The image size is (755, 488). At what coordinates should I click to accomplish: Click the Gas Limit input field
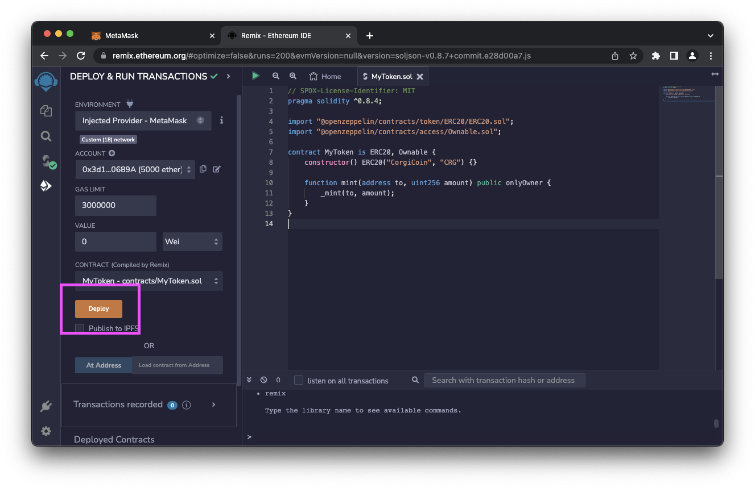(115, 205)
